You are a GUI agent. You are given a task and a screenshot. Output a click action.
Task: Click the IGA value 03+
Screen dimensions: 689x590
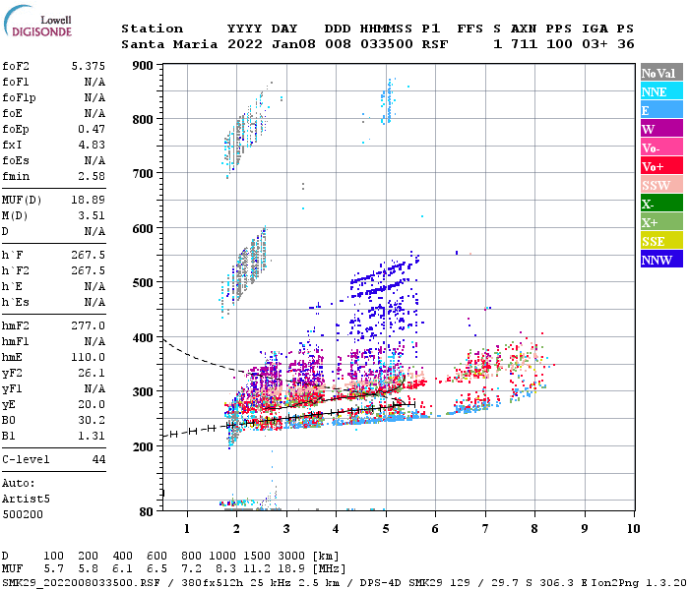coord(595,44)
